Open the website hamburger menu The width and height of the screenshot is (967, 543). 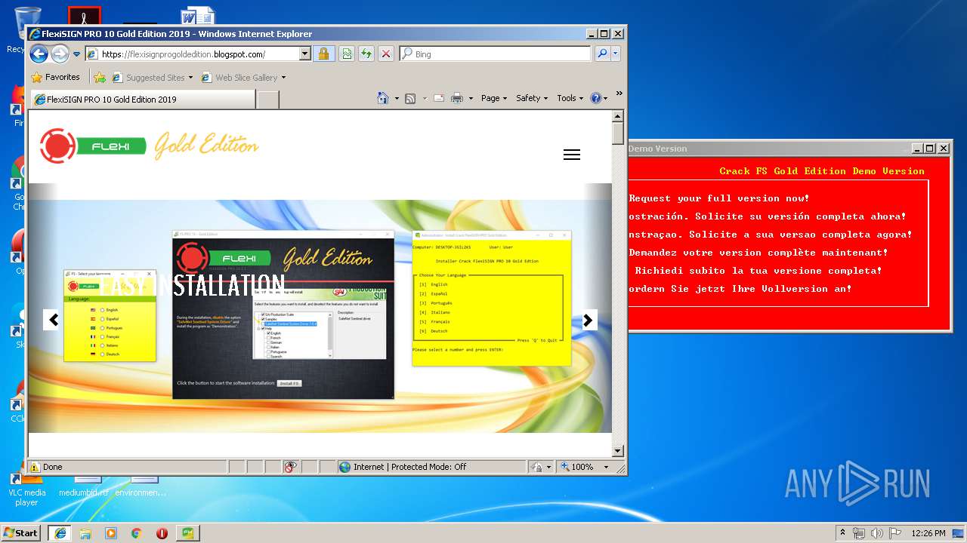pyautogui.click(x=572, y=155)
